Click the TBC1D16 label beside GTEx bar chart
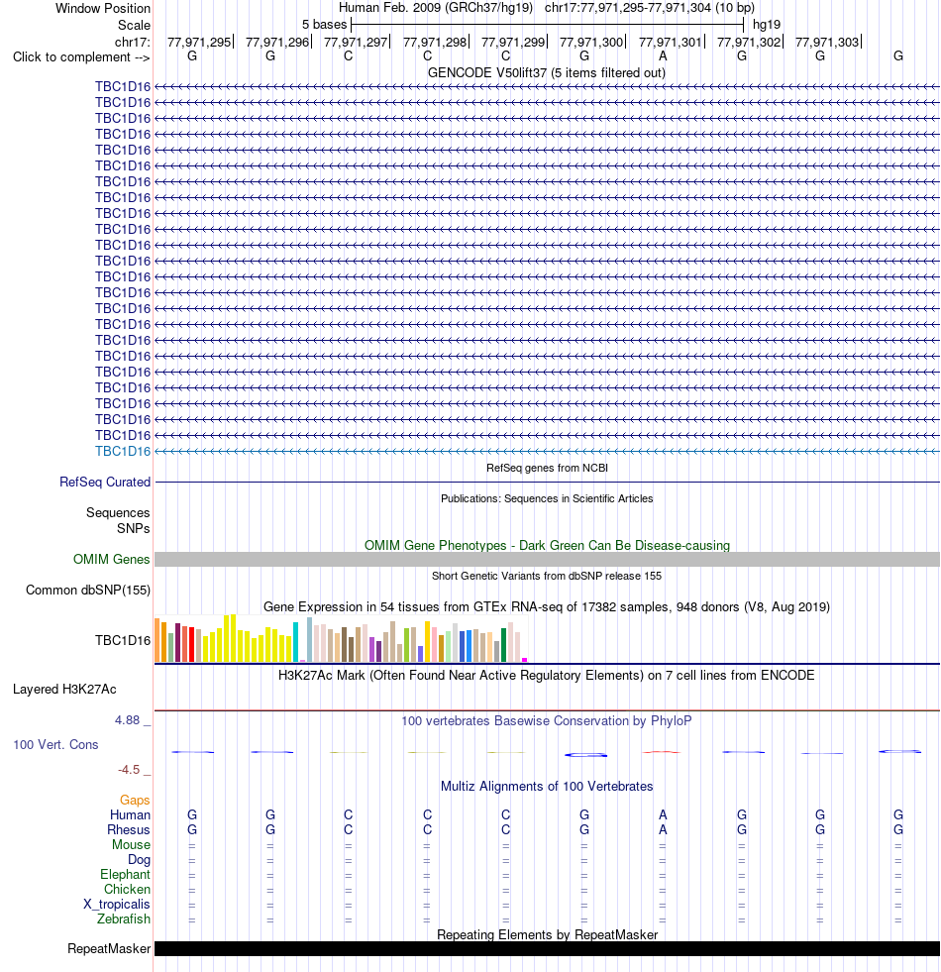 pos(123,640)
